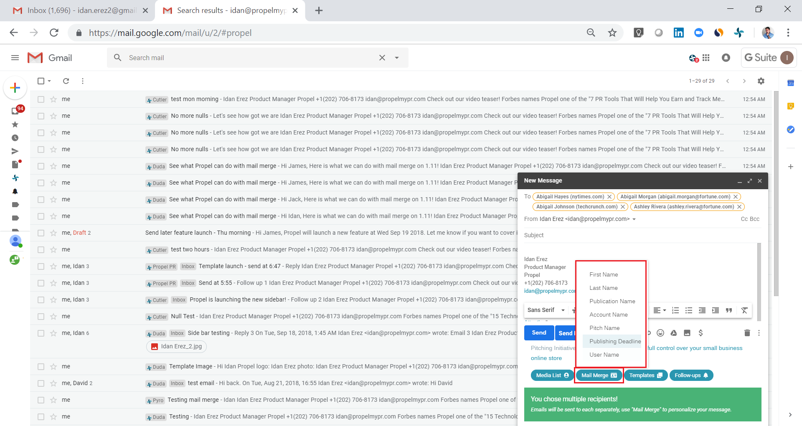
Task: Star the 'Testing mail merge' email
Action: pyautogui.click(x=53, y=400)
